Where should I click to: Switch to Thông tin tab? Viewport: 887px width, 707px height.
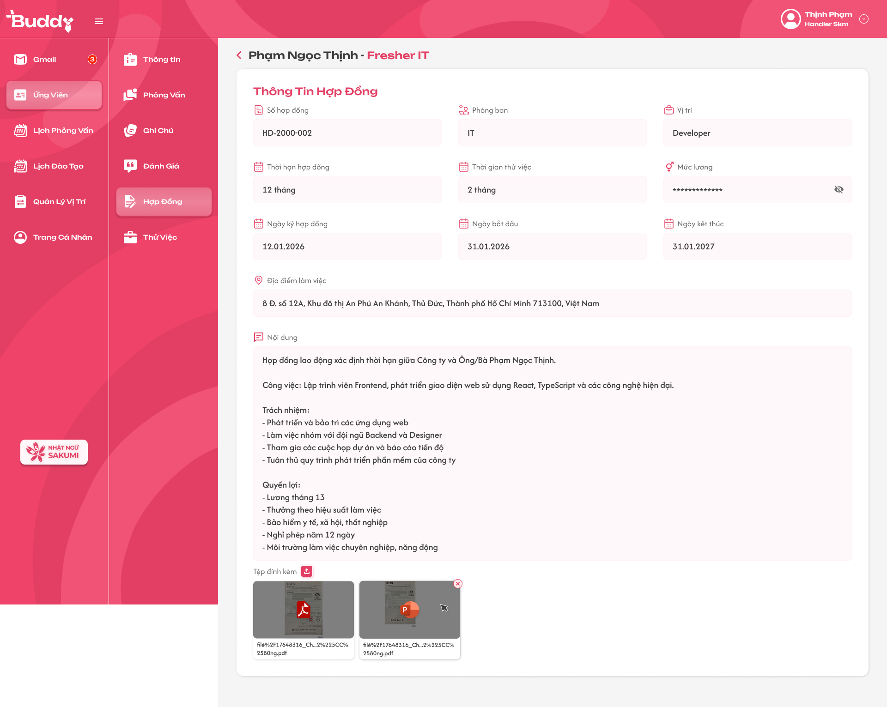162,60
